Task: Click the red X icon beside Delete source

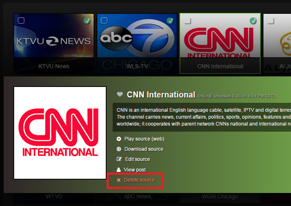Action: [x=119, y=180]
